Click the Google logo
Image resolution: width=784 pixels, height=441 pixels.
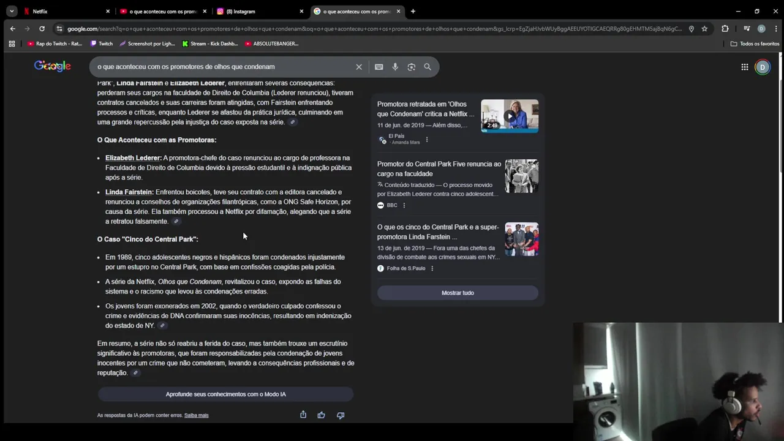click(x=53, y=66)
